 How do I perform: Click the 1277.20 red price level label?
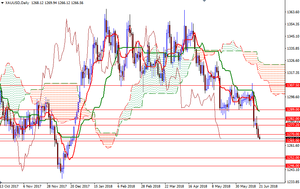click(x=293, y=125)
